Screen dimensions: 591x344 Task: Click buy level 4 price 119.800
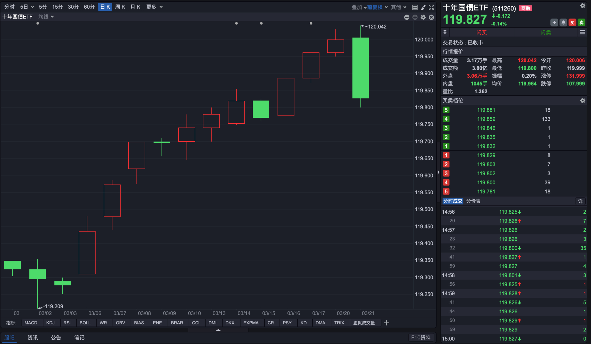pyautogui.click(x=486, y=182)
